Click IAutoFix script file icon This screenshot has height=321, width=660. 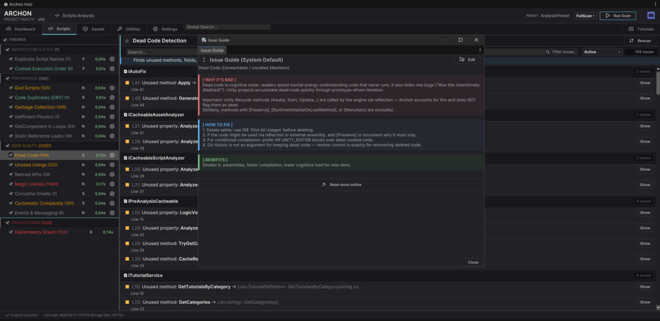coord(126,71)
